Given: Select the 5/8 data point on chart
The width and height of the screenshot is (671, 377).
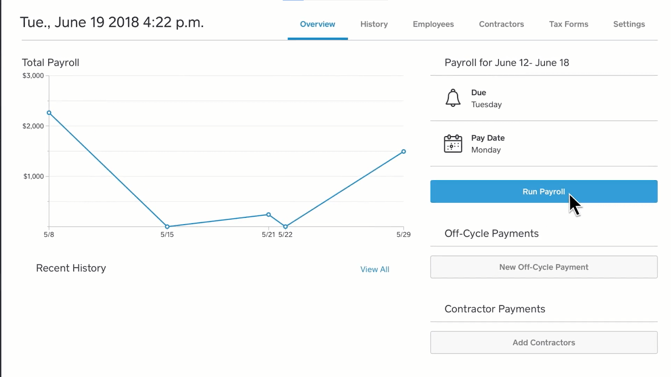Looking at the screenshot, I should pos(49,112).
